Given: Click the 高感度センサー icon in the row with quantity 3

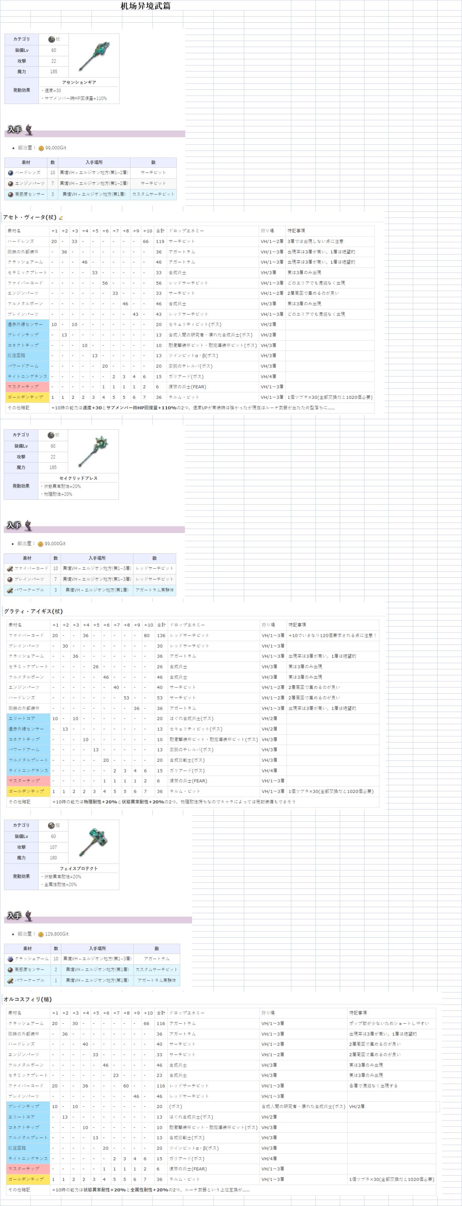Looking at the screenshot, I should [10, 194].
